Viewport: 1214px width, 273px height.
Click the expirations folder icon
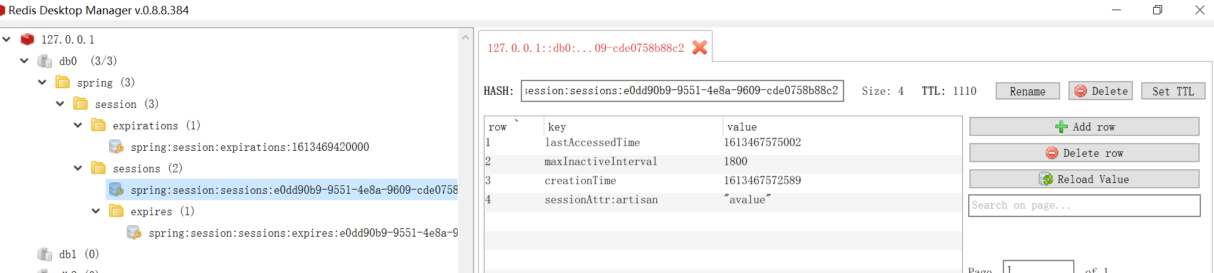[98, 125]
